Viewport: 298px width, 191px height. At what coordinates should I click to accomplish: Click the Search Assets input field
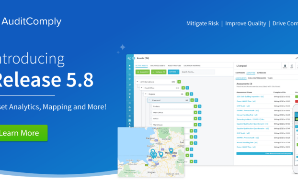pyautogui.click(x=198, y=72)
